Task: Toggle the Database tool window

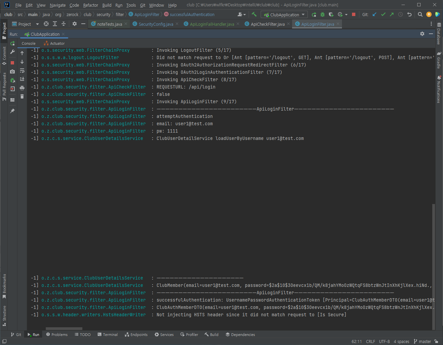Action: point(439,34)
